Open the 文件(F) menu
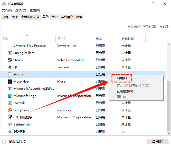The width and height of the screenshot is (171, 148). [7, 10]
